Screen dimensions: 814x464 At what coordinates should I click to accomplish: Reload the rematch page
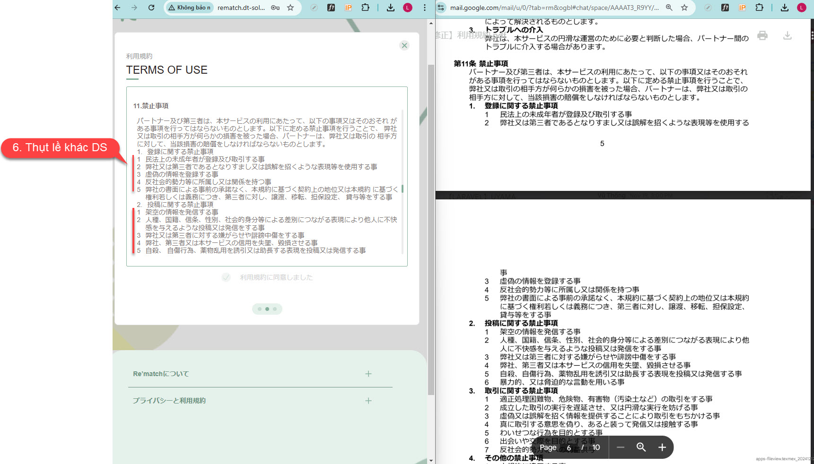tap(151, 8)
